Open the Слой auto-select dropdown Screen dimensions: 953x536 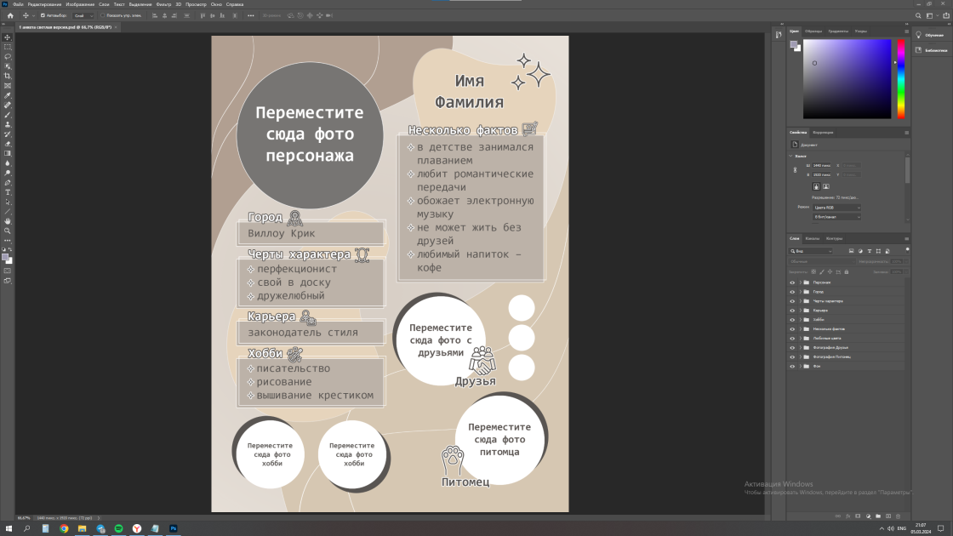coord(83,16)
